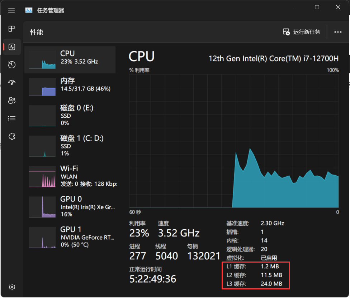350x298 pixels.
Task: Open Startup apps page icon
Action: (x=12, y=82)
